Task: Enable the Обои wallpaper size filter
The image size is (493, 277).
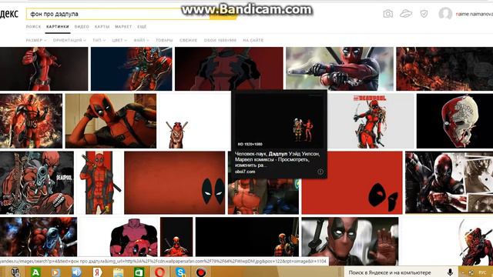Action: tap(220, 40)
